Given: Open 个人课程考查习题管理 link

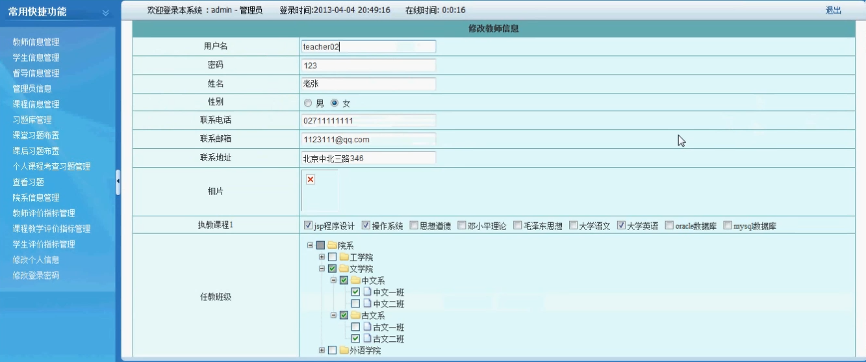Looking at the screenshot, I should [51, 167].
